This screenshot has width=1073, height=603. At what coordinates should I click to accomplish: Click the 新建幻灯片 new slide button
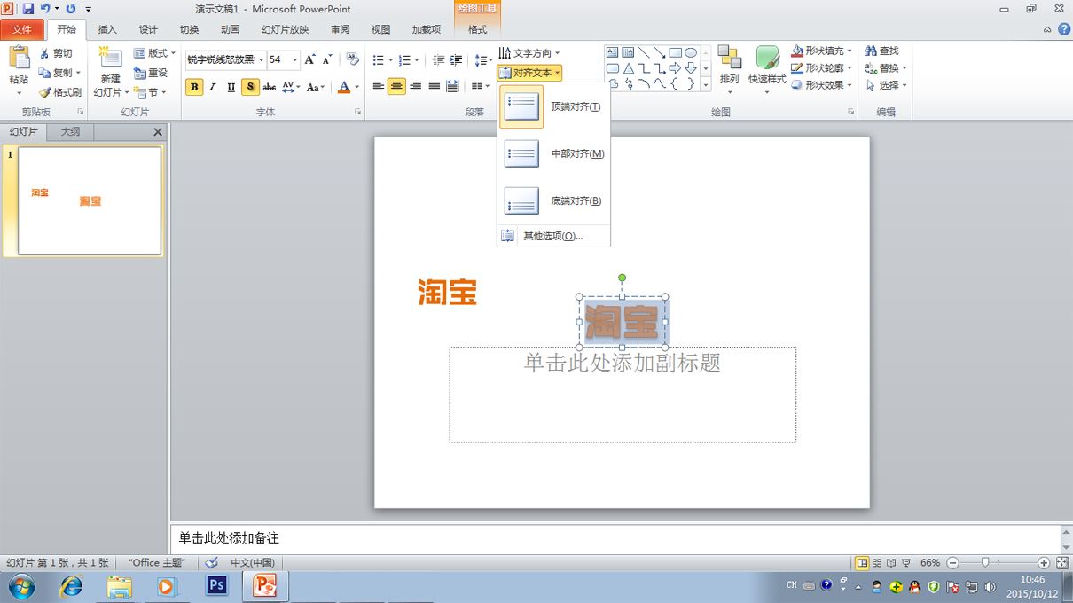(x=110, y=72)
